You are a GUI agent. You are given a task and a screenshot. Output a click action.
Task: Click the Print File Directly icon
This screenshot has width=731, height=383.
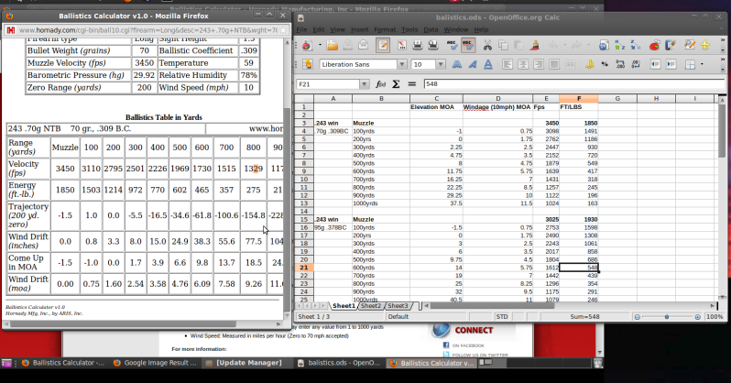pyautogui.click(x=418, y=45)
